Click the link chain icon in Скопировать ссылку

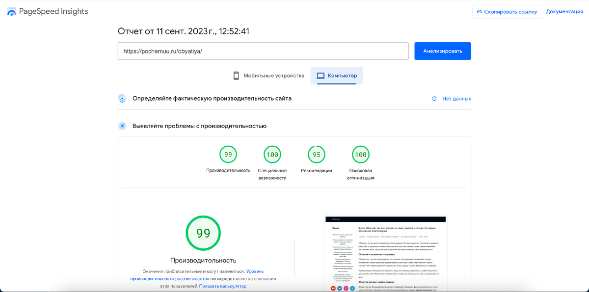click(x=480, y=12)
